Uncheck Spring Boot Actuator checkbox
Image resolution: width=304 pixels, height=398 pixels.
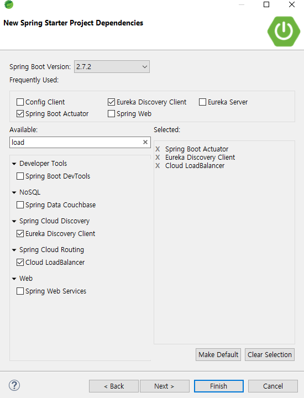coord(20,113)
